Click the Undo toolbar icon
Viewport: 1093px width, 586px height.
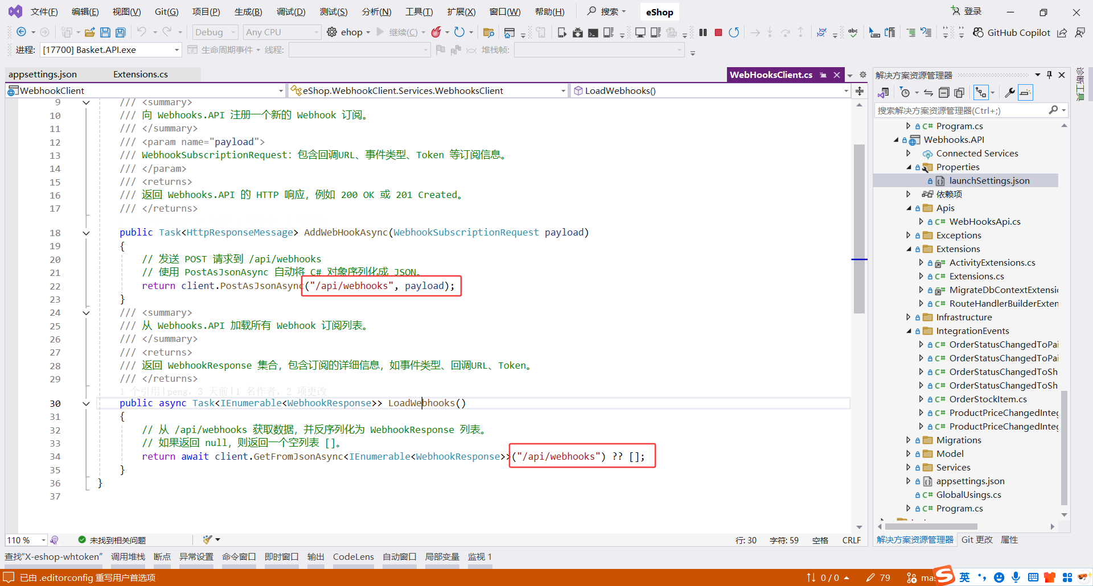click(x=142, y=32)
